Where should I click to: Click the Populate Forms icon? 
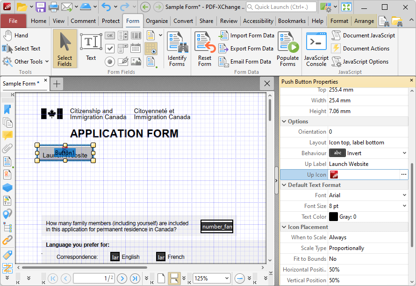click(287, 50)
